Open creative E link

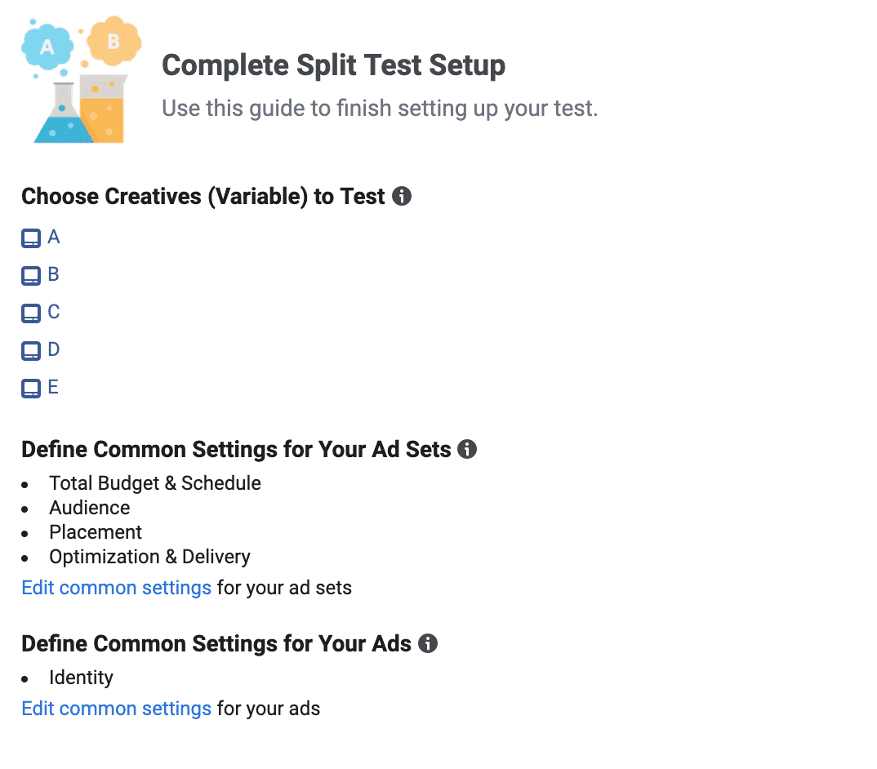coord(53,387)
